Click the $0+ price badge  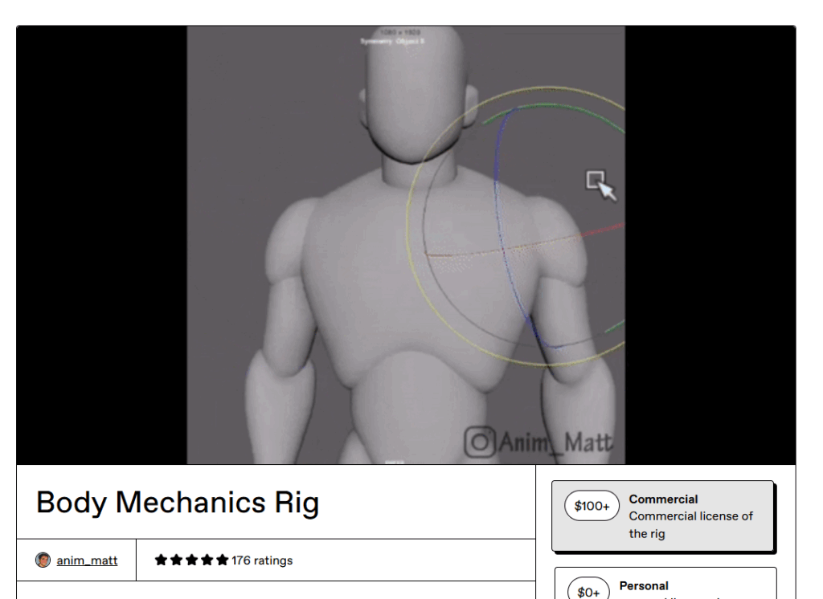pyautogui.click(x=588, y=592)
